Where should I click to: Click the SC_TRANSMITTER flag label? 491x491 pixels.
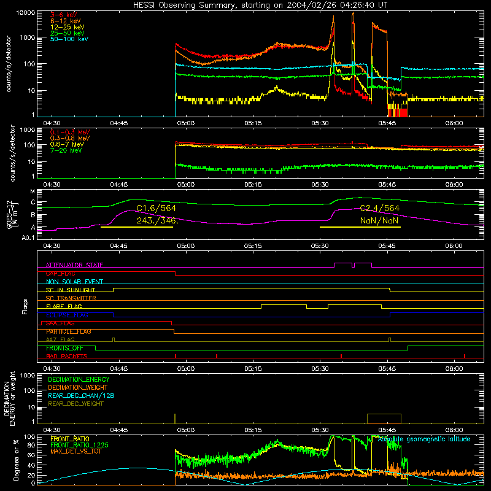[x=71, y=298]
